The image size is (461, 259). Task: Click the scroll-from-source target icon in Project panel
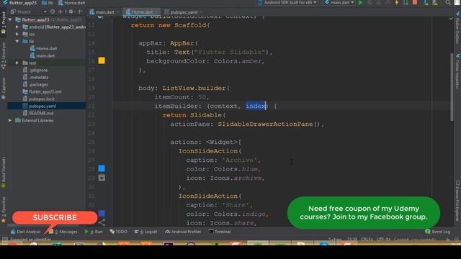[x=53, y=12]
